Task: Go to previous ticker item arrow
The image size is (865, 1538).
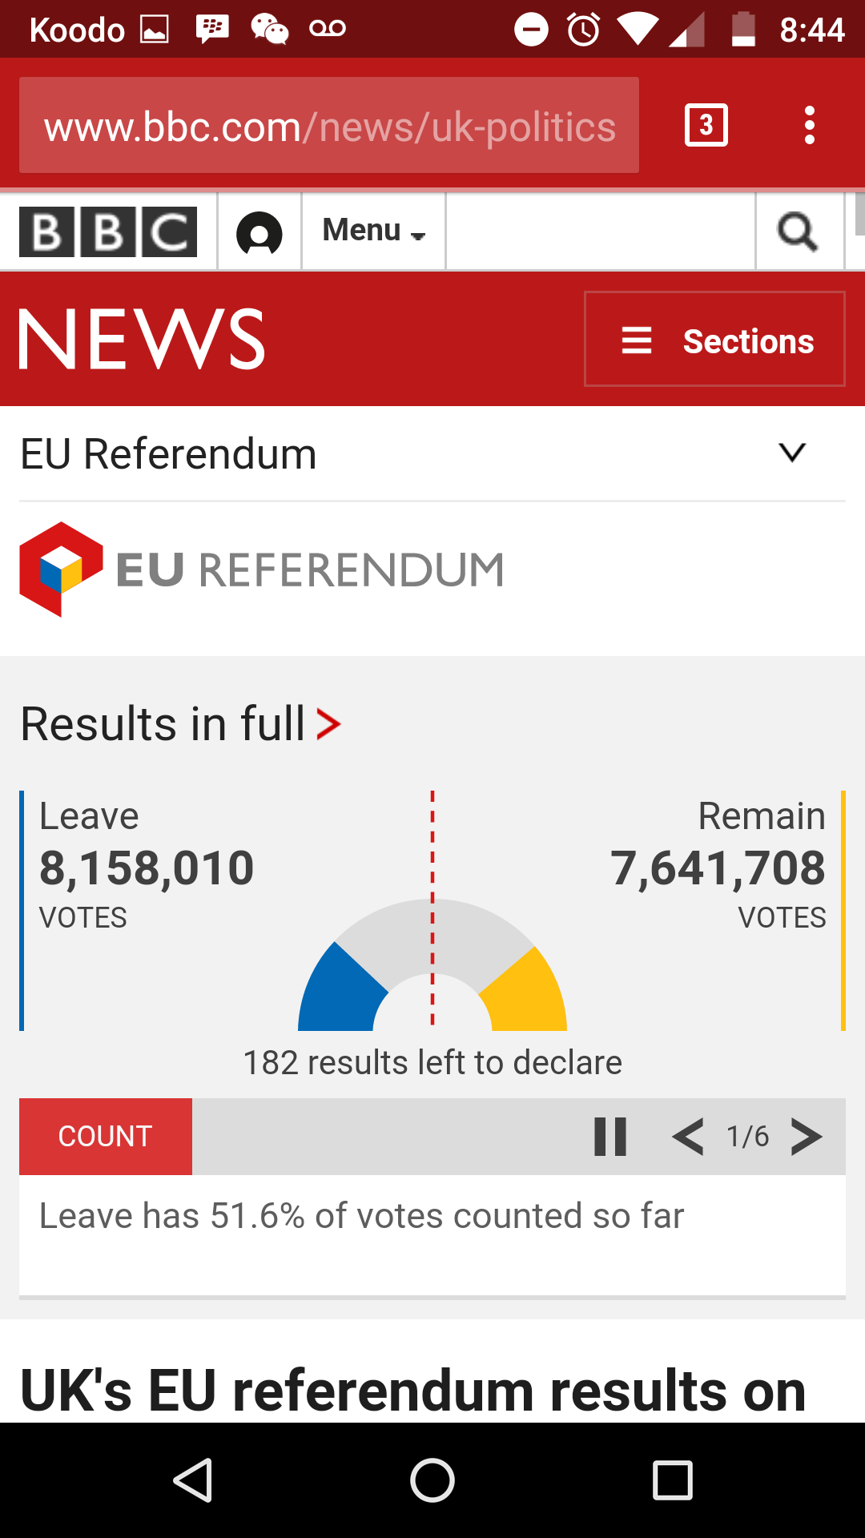Action: tap(688, 1137)
